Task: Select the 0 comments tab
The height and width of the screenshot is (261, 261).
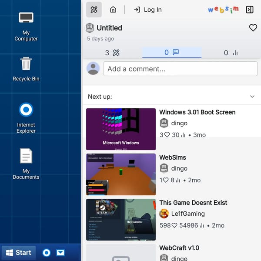Action: tap(172, 53)
